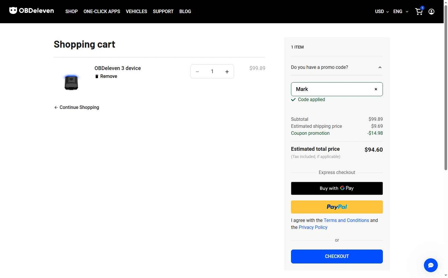448x278 pixels.
Task: Click the trash Remove icon for device
Action: pyautogui.click(x=97, y=76)
